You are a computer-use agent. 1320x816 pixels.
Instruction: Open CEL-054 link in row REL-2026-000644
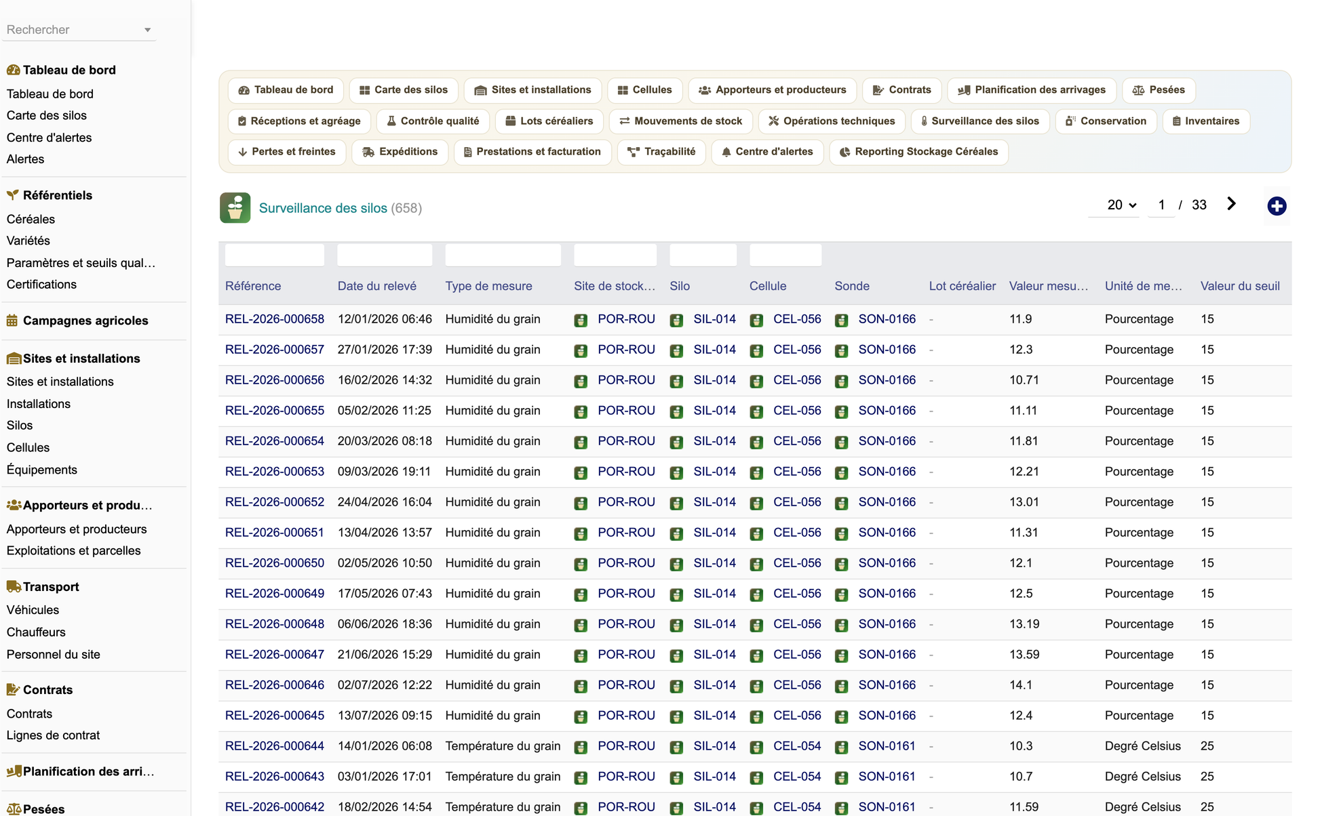(x=797, y=746)
